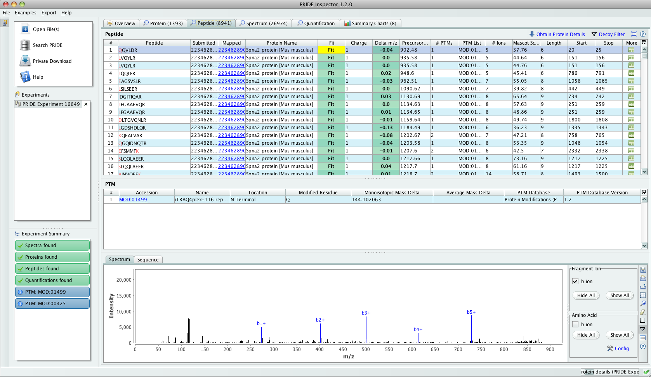Click the Quantifications found summary button
The image size is (651, 377).
(x=52, y=280)
